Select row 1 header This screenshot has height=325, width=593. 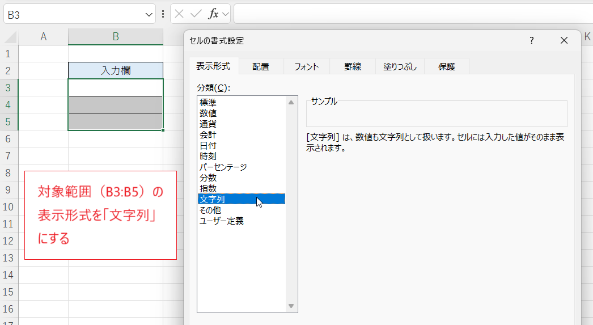pos(9,54)
